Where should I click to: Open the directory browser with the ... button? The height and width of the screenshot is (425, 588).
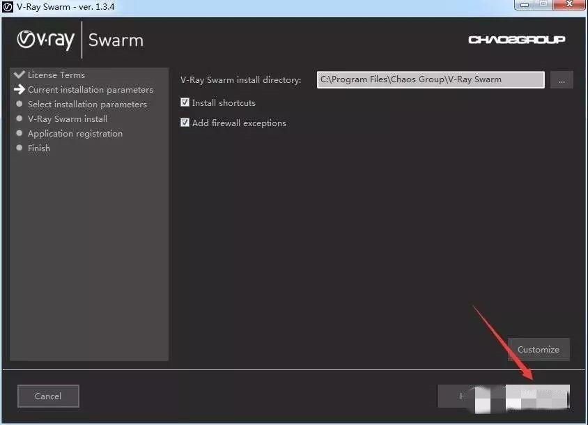[562, 80]
